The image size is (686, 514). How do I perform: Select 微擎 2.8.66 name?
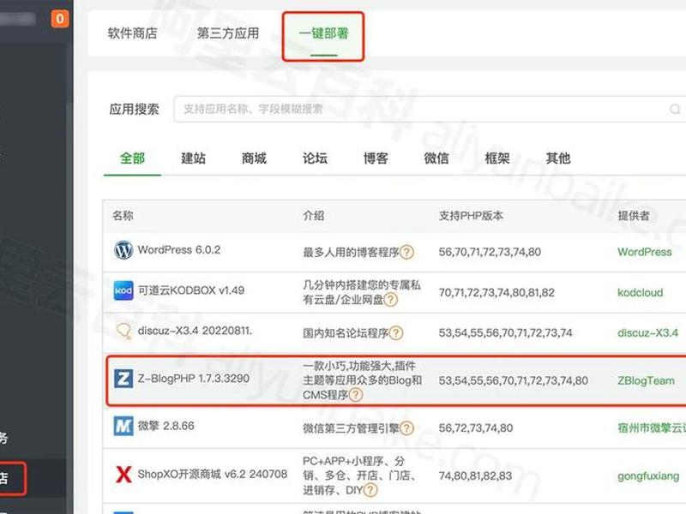[x=165, y=426]
